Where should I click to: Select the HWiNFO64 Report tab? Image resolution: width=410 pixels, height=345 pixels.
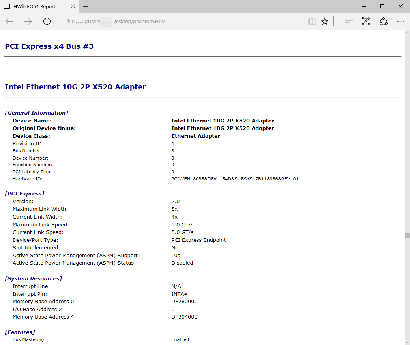pyautogui.click(x=40, y=7)
